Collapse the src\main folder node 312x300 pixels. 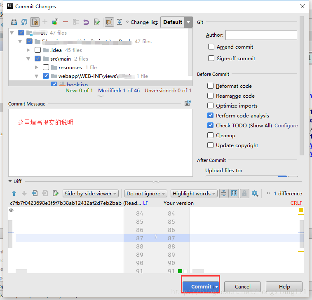coord(28,59)
